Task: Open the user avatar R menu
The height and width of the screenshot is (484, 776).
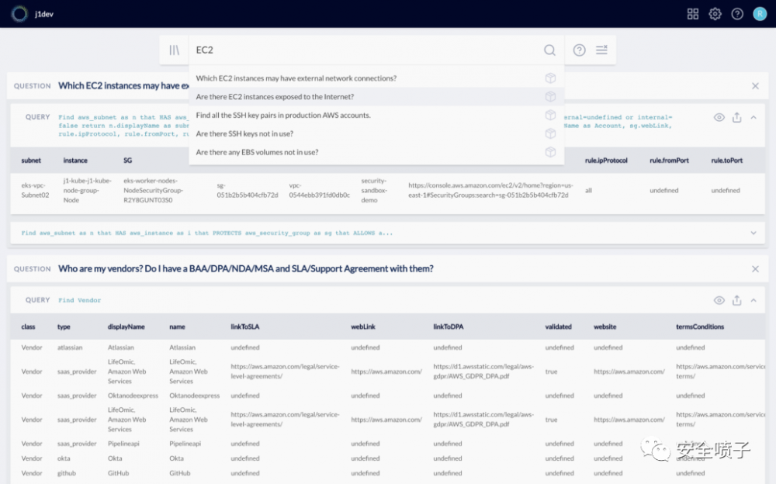Action: pos(760,14)
